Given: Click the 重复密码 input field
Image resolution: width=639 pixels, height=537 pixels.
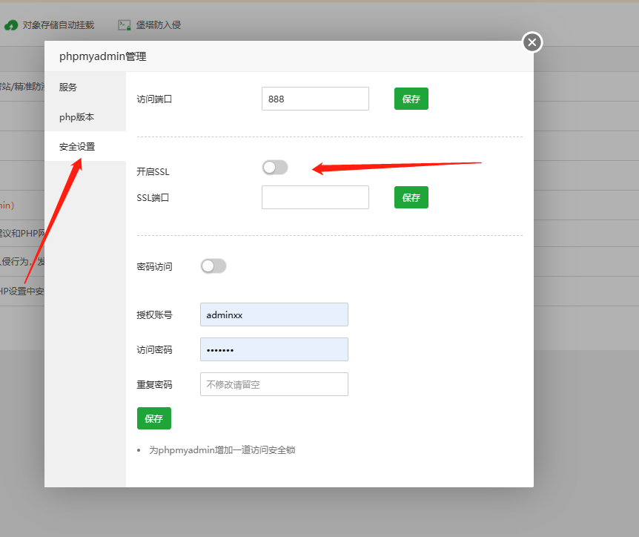Looking at the screenshot, I should click(x=274, y=384).
